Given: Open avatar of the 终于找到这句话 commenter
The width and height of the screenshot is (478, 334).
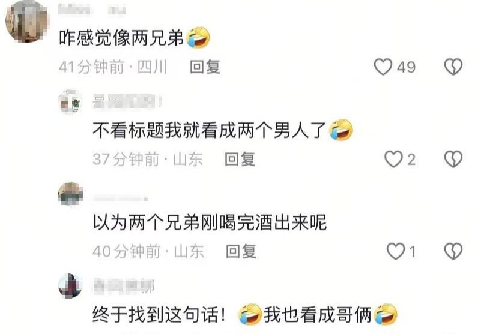Looking at the screenshot, I should 70,286.
